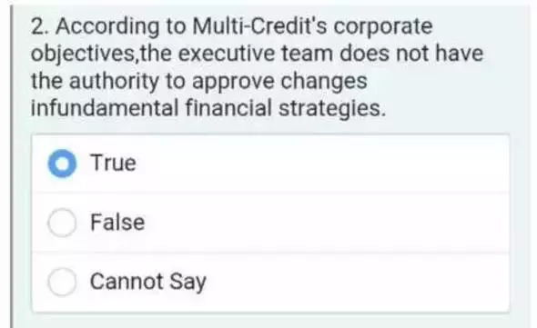Screen dimensions: 537x328
Task: Click the word 'authority' in the question
Action: [114, 82]
